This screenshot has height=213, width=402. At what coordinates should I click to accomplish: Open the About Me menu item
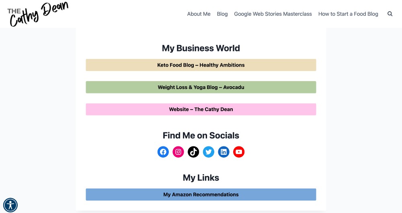tap(199, 14)
